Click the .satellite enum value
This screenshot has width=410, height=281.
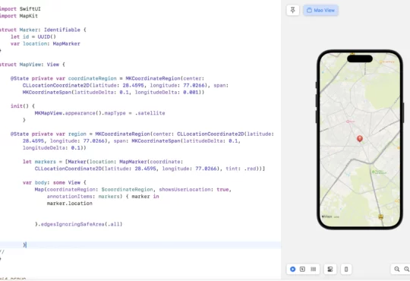coord(150,113)
